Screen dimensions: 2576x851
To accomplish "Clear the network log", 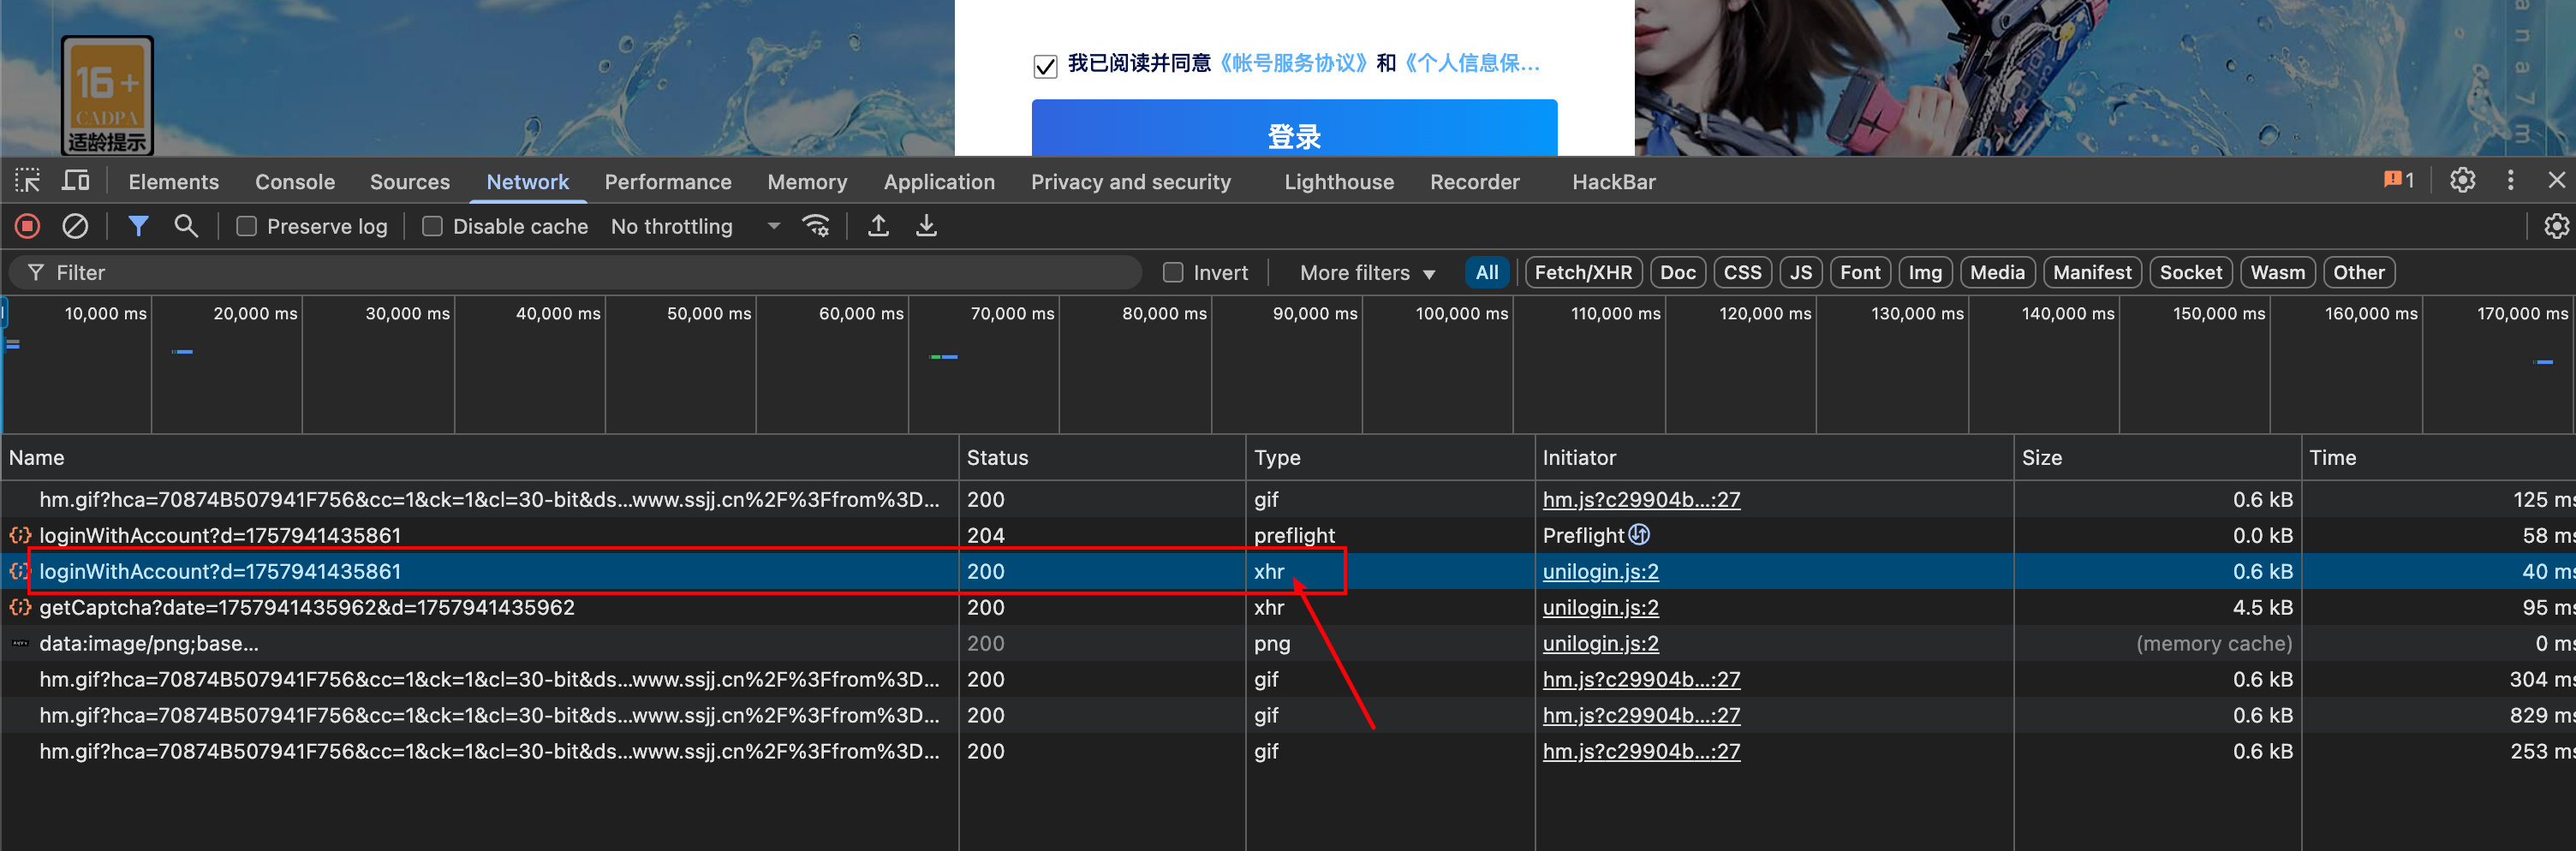I will (x=75, y=226).
